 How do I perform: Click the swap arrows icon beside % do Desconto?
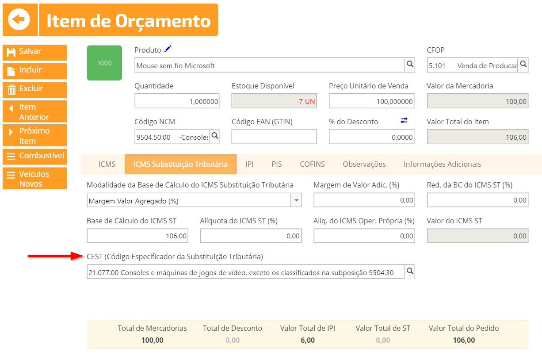pyautogui.click(x=405, y=120)
